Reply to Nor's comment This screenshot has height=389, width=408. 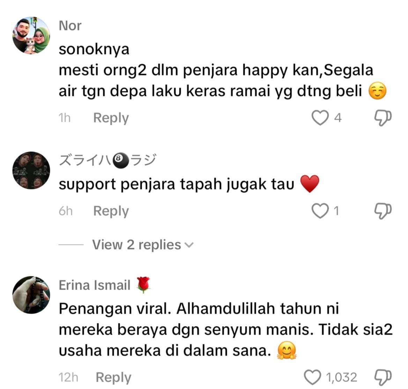pyautogui.click(x=111, y=118)
